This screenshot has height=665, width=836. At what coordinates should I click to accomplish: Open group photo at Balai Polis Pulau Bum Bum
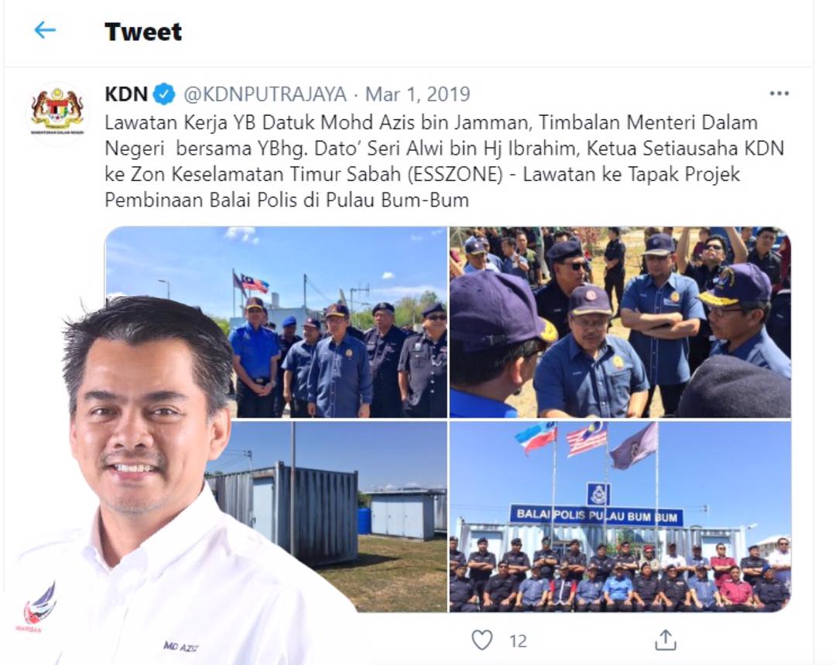click(x=620, y=517)
